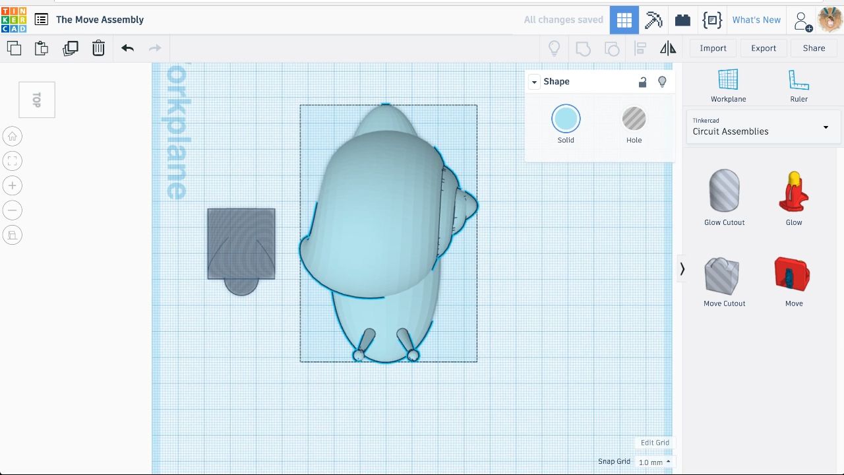This screenshot has width=844, height=475.
Task: Click the Show All lightbulb icon
Action: [555, 48]
